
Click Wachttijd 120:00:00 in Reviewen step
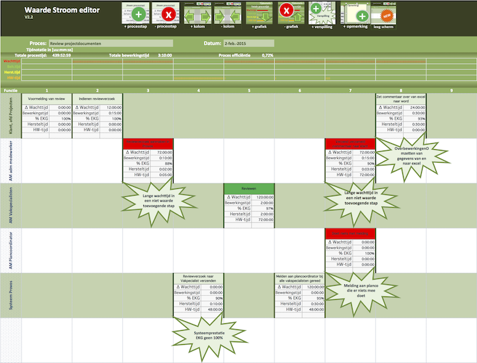click(263, 197)
